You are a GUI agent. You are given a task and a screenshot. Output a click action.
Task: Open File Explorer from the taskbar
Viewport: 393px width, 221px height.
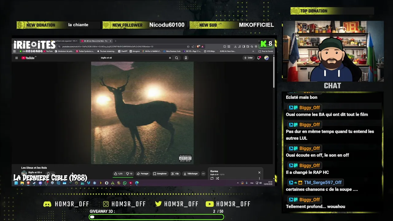[22, 183]
